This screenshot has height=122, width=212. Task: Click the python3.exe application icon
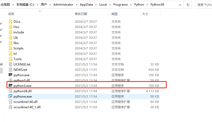point(10,86)
